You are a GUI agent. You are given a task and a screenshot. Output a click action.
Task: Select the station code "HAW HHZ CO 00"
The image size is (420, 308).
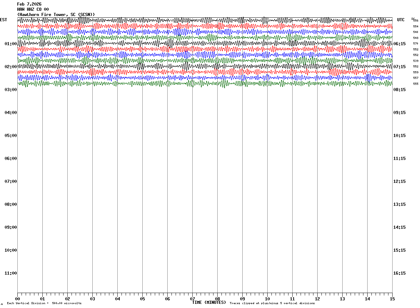(33, 9)
